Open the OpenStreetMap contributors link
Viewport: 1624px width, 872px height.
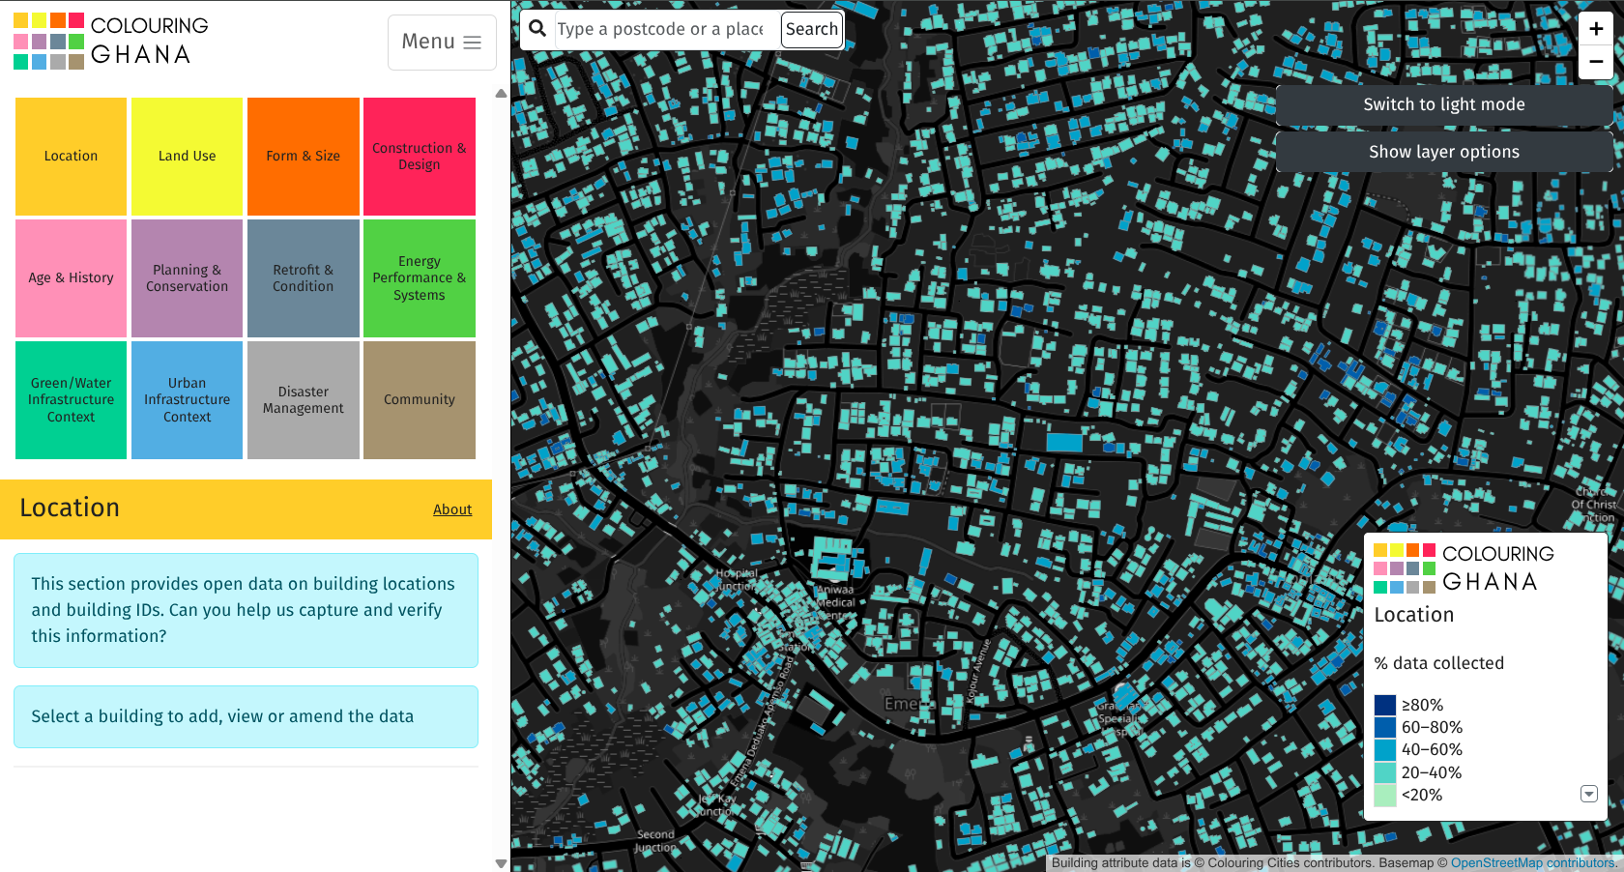tap(1533, 863)
